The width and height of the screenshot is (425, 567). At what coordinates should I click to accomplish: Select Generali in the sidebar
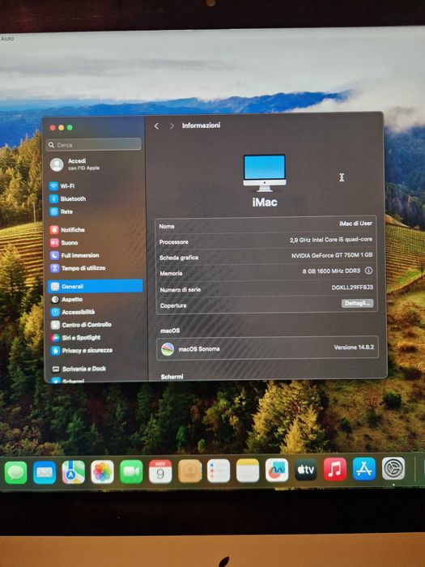tap(95, 287)
